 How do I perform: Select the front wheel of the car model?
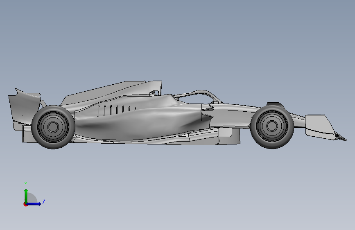click(x=272, y=126)
